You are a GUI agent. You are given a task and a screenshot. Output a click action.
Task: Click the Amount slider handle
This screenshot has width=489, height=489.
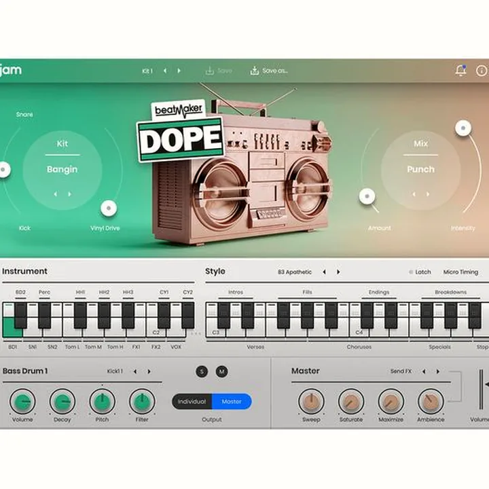[367, 196]
